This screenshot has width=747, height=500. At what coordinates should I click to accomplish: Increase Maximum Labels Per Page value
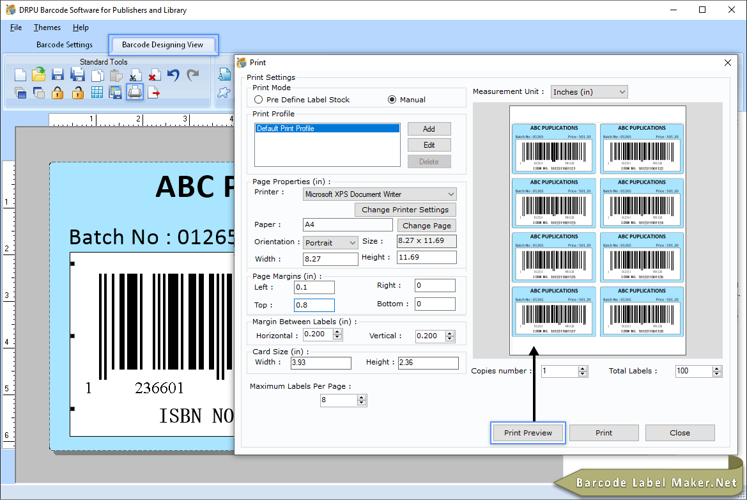click(362, 398)
